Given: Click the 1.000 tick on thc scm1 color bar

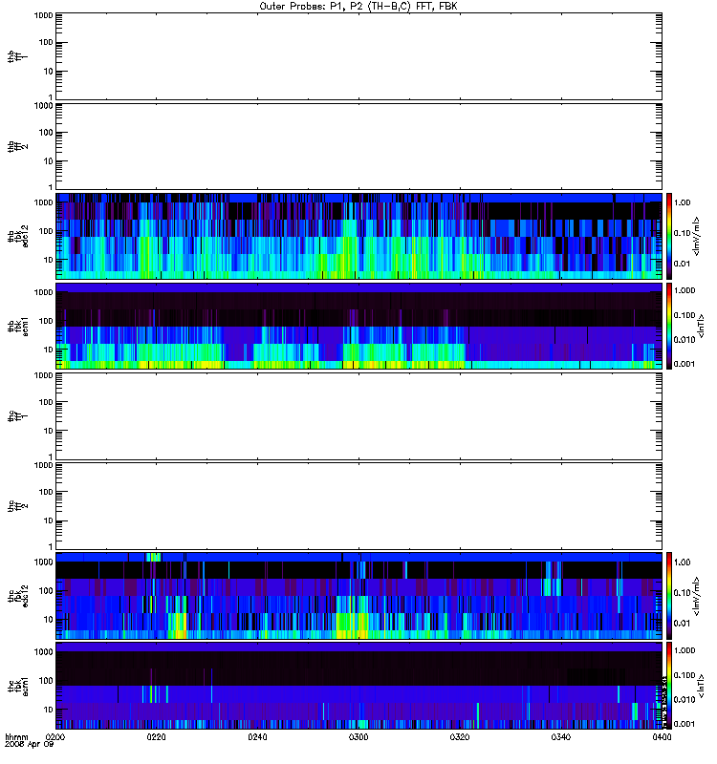Looking at the screenshot, I should (x=684, y=650).
